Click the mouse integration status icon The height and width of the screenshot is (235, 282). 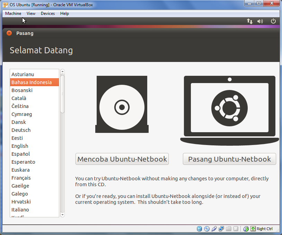coord(246,229)
